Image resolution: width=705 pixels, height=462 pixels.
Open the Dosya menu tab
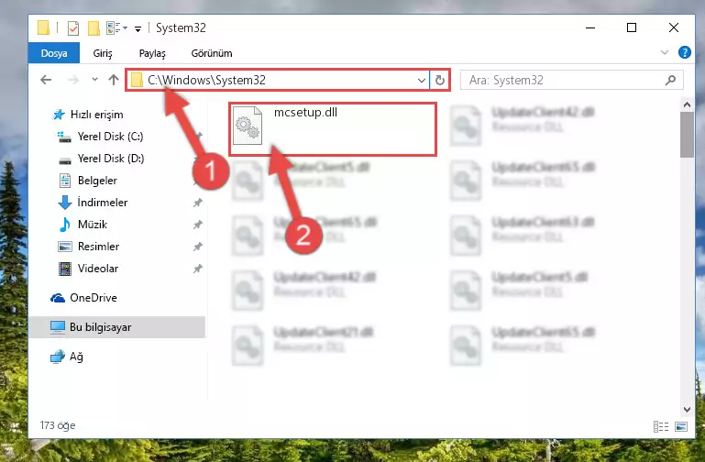(54, 53)
